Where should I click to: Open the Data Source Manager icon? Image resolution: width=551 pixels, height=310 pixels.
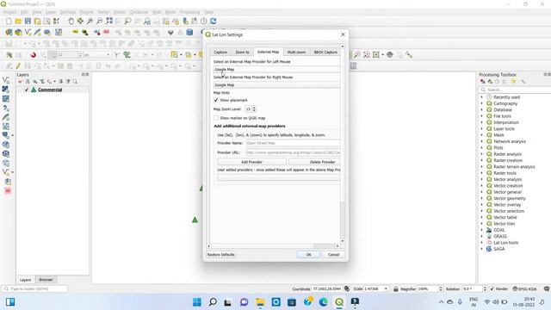click(9, 33)
